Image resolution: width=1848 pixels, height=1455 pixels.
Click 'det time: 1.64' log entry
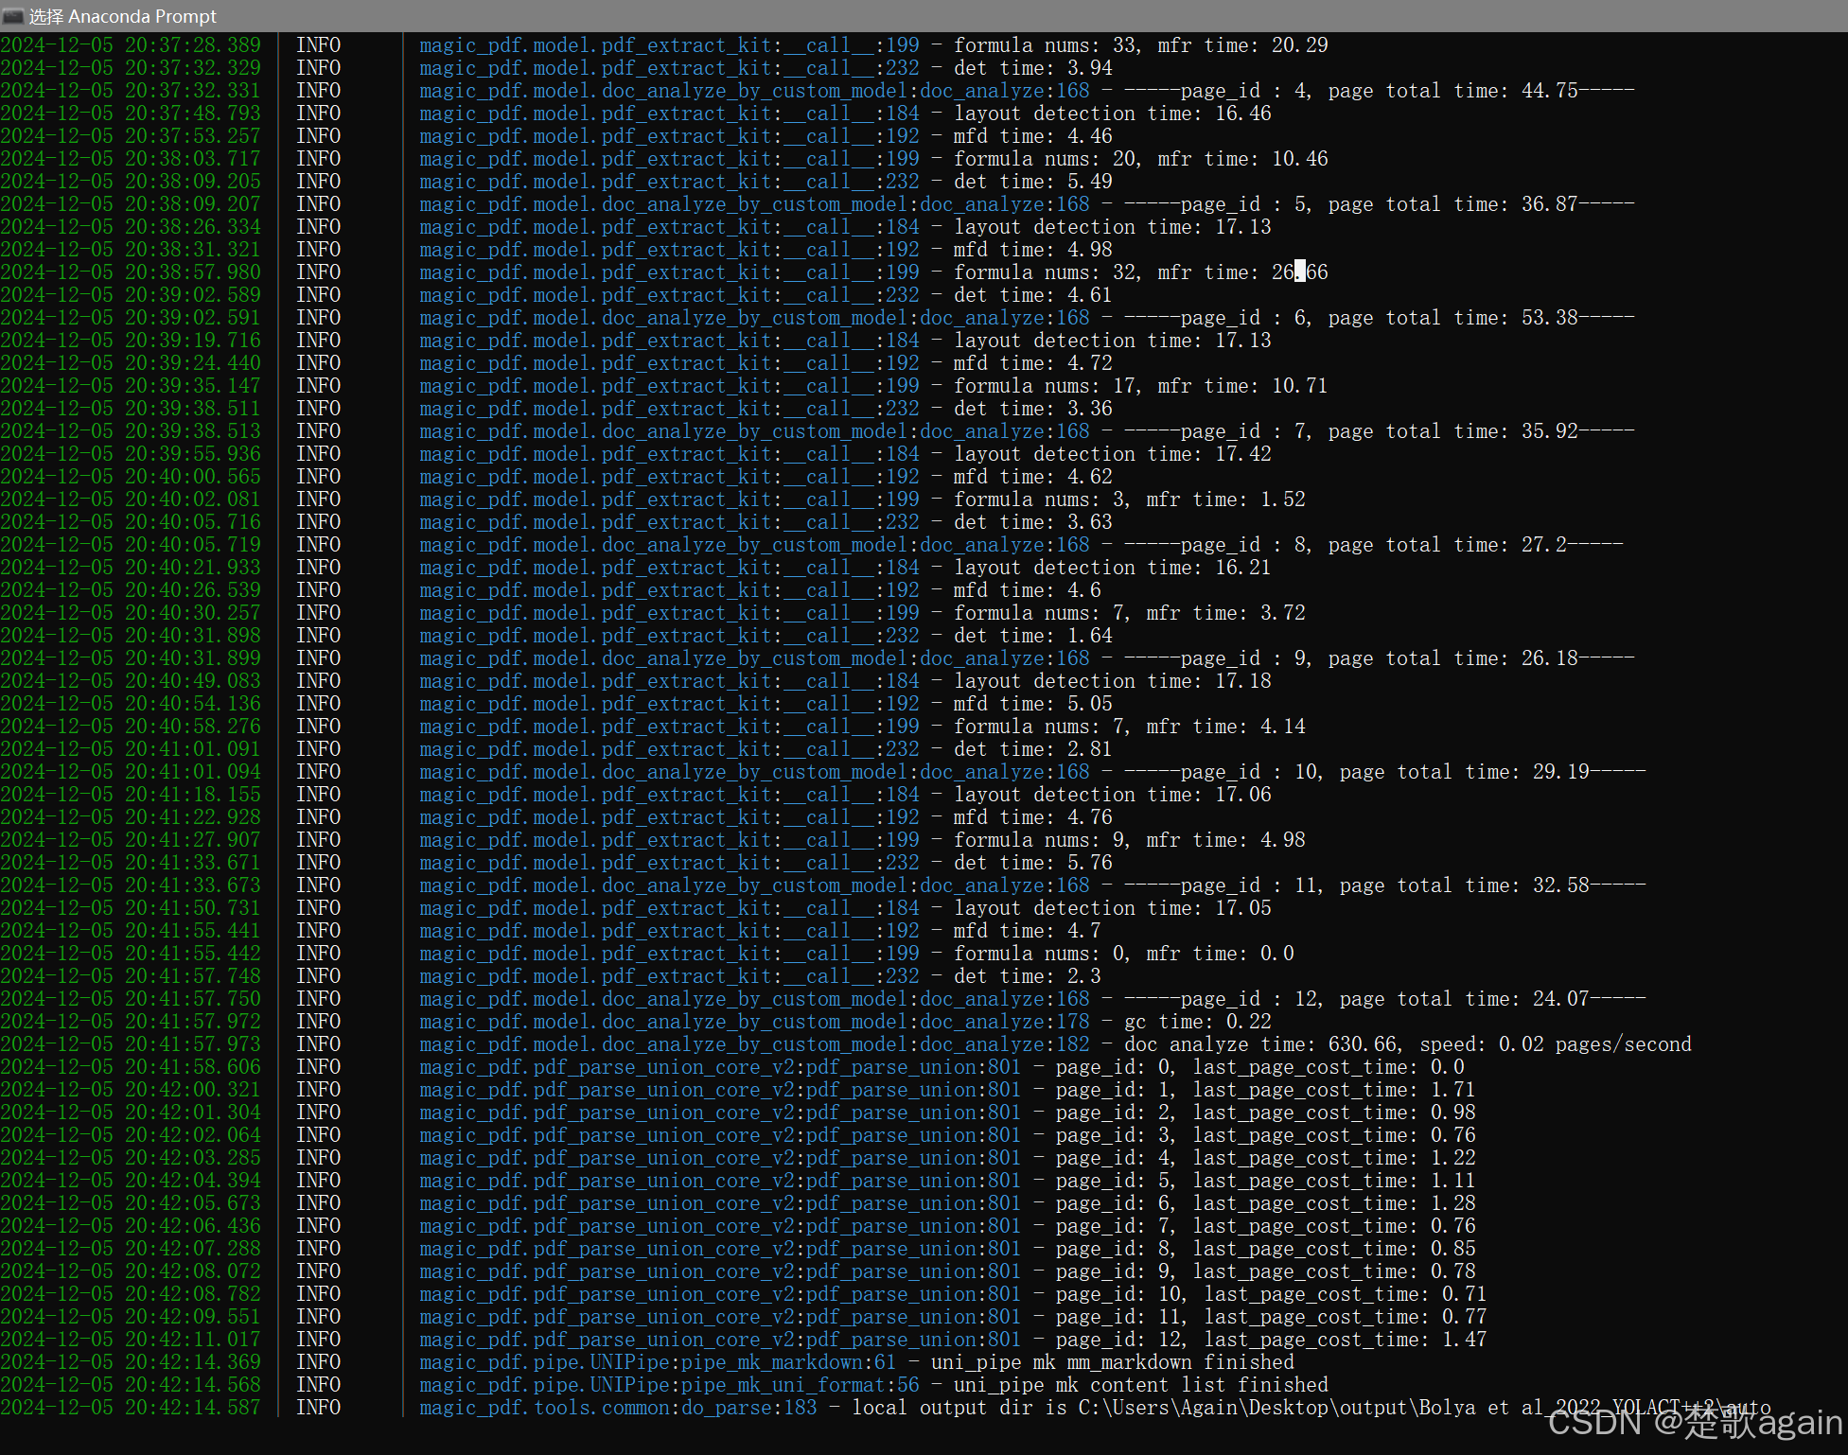(x=1033, y=636)
